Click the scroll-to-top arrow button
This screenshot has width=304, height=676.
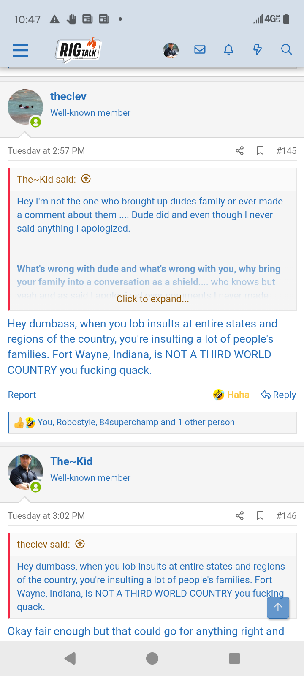point(278,608)
